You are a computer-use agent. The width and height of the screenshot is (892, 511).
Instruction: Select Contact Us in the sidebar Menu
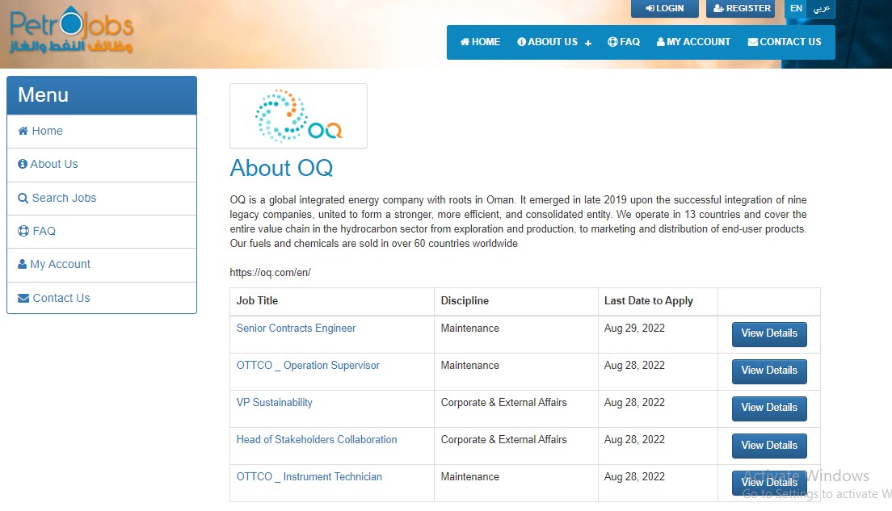(x=102, y=298)
